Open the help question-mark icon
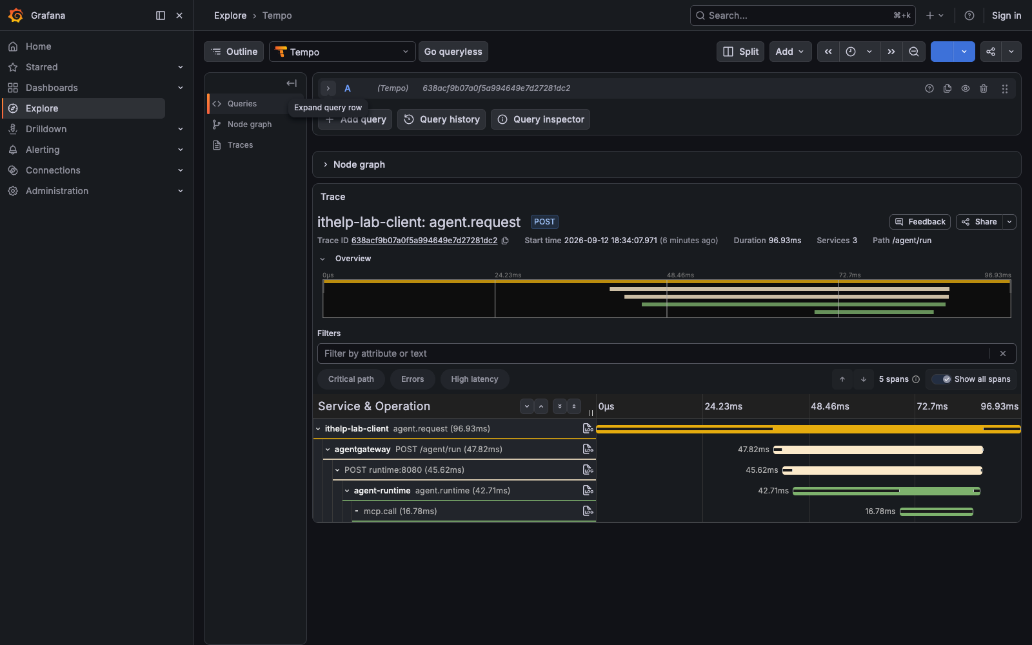The width and height of the screenshot is (1032, 645). coord(969,15)
